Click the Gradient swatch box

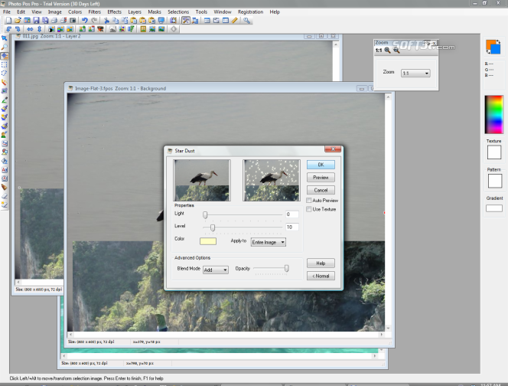(x=494, y=208)
